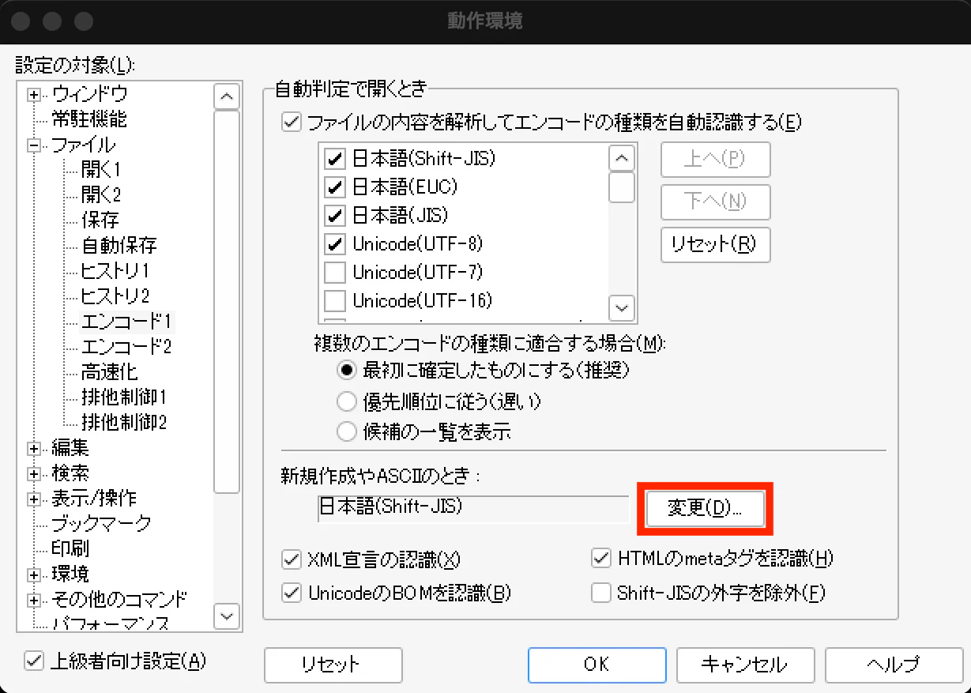The height and width of the screenshot is (693, 971).
Task: Uncheck Unicode(UTF-8) in encoding list
Action: [x=336, y=243]
